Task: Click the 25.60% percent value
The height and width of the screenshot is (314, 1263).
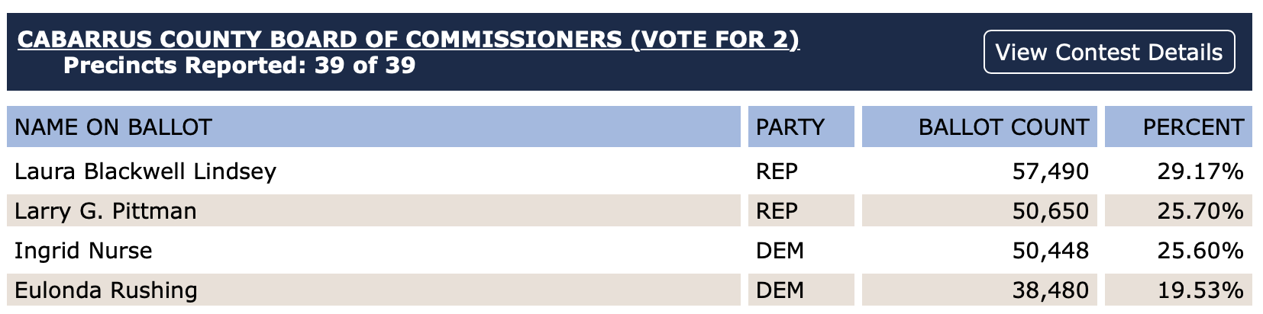Action: 1200,250
